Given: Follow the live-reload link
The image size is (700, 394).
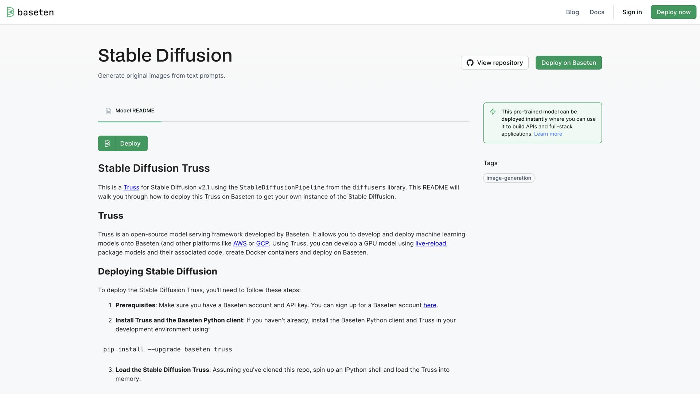Looking at the screenshot, I should 430,243.
